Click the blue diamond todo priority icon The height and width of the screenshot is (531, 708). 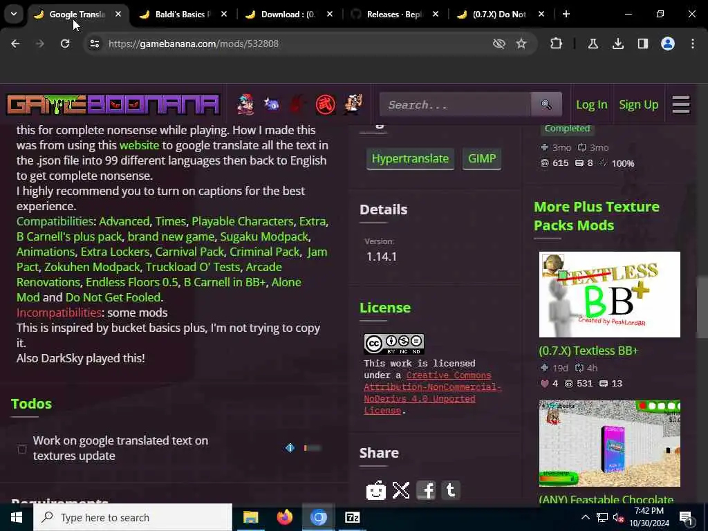click(x=290, y=448)
